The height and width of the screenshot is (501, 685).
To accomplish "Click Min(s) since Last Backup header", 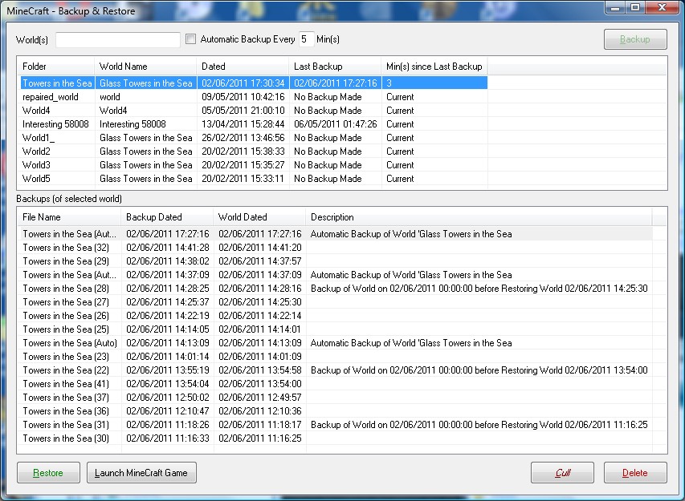I will 434,67.
